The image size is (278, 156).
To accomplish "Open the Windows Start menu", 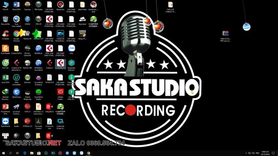I will [x=3, y=153].
